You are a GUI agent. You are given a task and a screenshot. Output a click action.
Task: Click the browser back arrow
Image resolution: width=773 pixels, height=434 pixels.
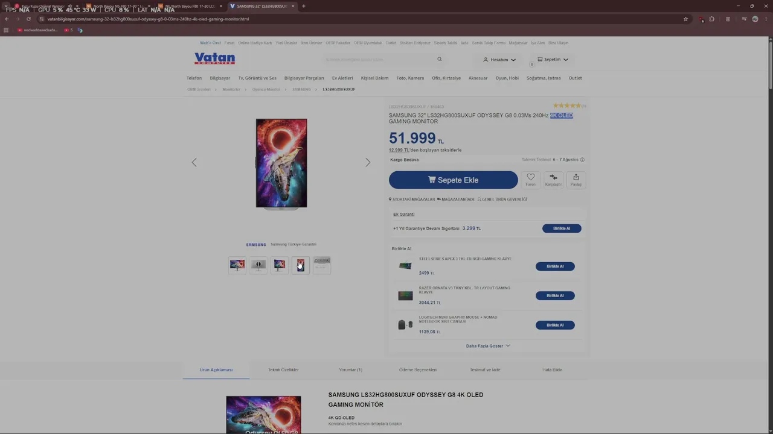[7, 19]
